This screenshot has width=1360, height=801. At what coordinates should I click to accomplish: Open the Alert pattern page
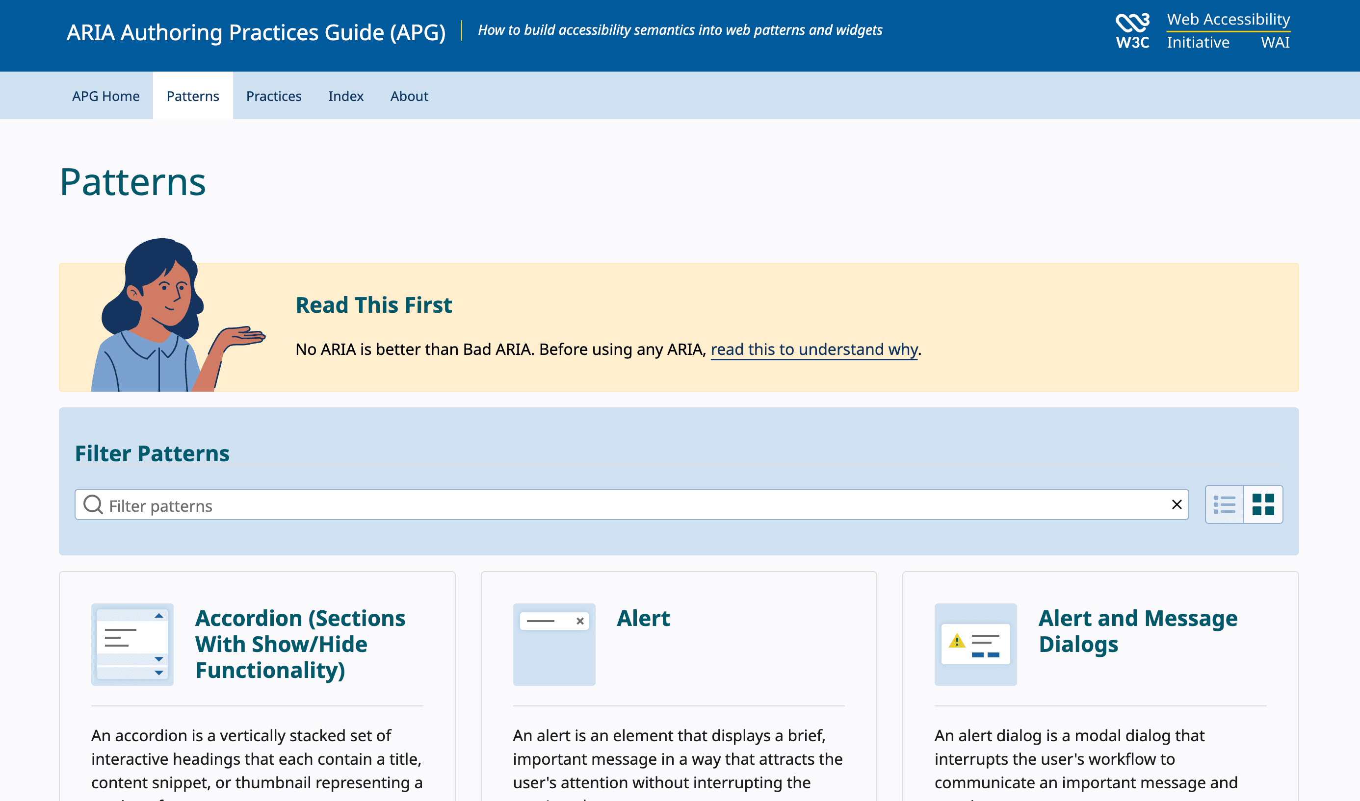pyautogui.click(x=643, y=618)
